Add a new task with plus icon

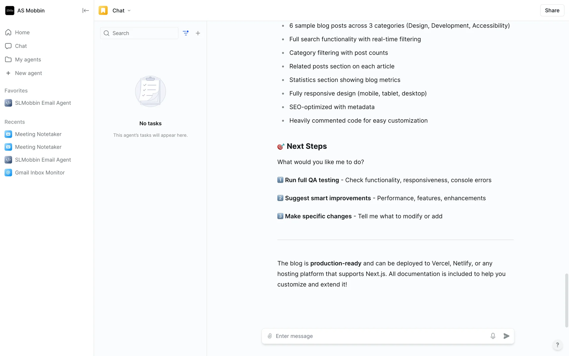(198, 33)
